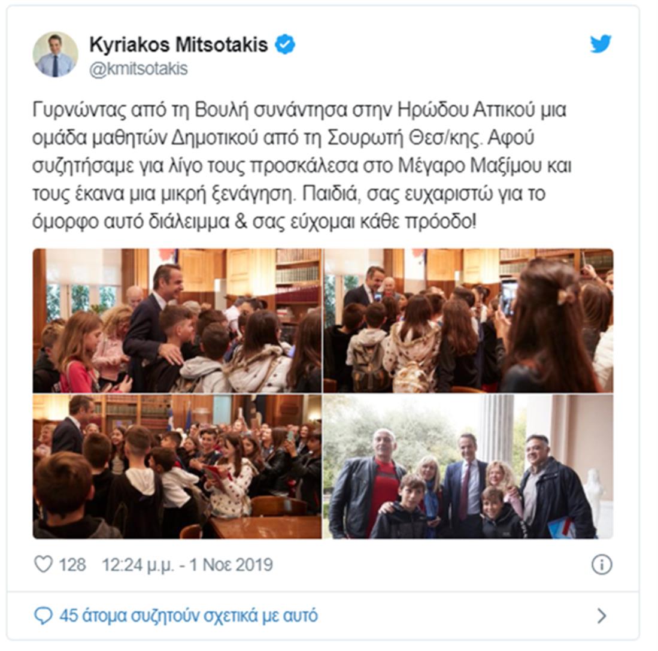The height and width of the screenshot is (651, 658).
Task: Like the tweet using the heart icon
Action: point(43,564)
